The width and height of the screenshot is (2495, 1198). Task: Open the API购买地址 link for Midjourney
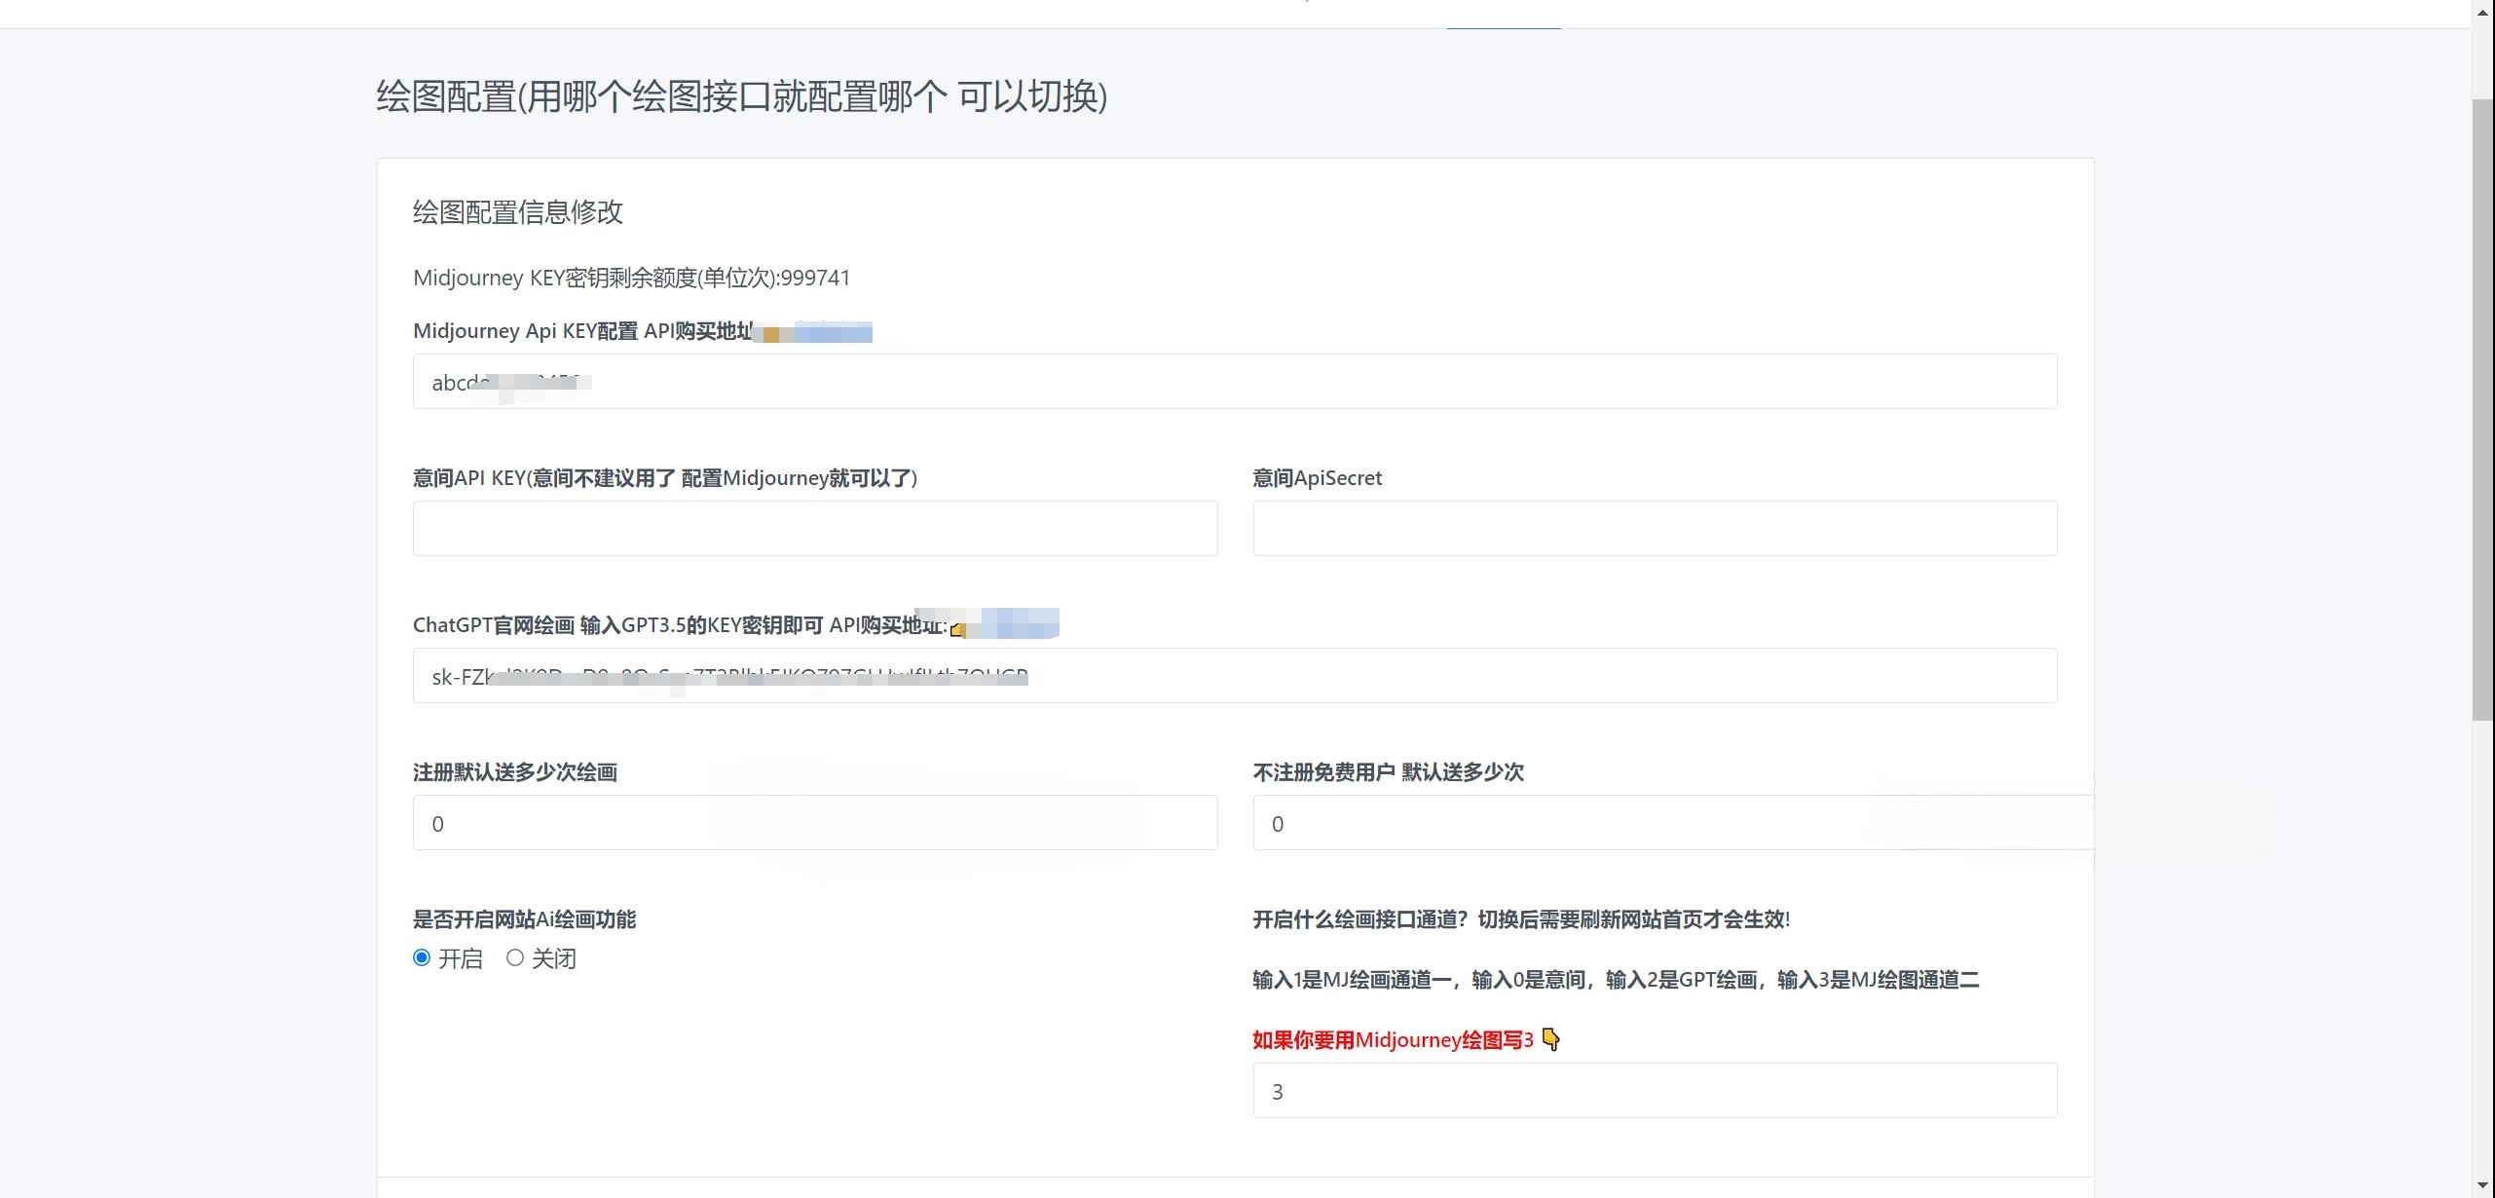point(828,331)
